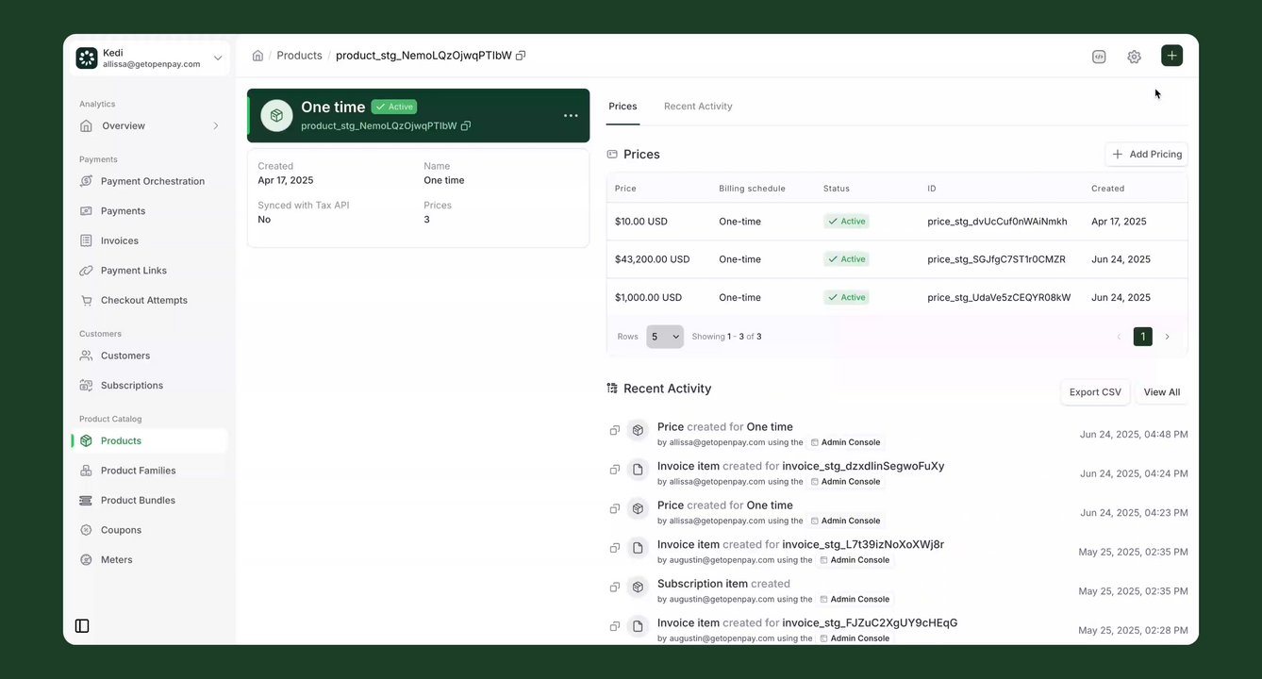Screen dimensions: 1262x679
Task: Click Export CSV button
Action: pyautogui.click(x=1095, y=392)
